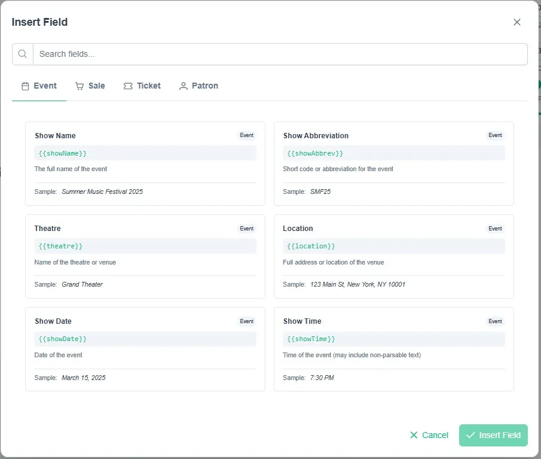Choose the Show Time field card

pos(394,349)
